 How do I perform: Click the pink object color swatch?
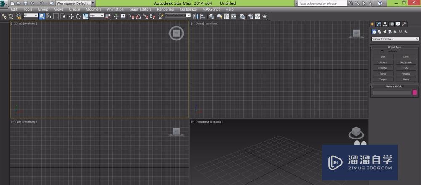[x=415, y=93]
